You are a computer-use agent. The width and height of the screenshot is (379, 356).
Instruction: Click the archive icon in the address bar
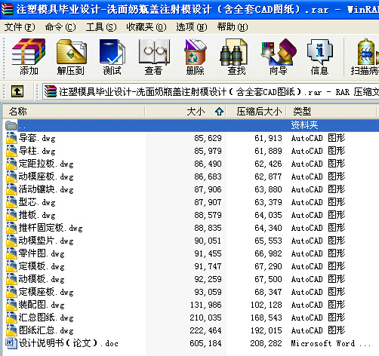(51, 91)
